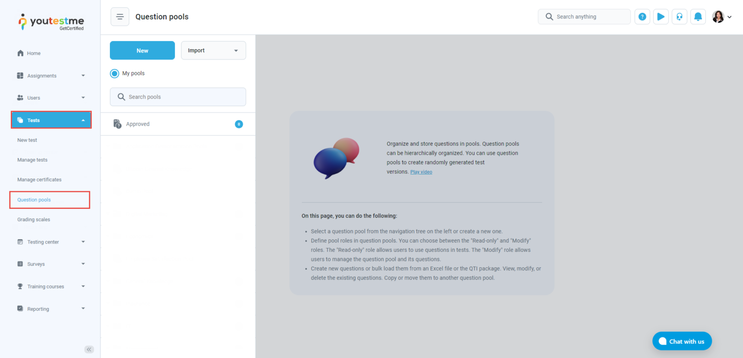Open the notifications bell
743x358 pixels.
698,17
